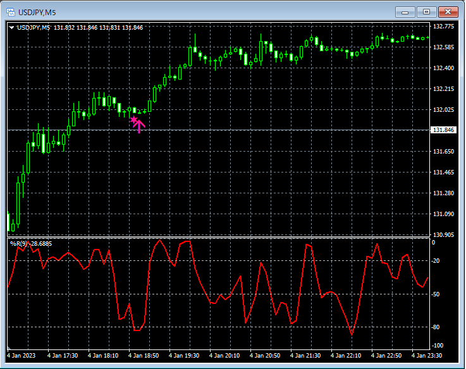Viewport: 466px width, 369px height.
Task: Close the USDJPY,M5 chart window
Action: pos(448,12)
